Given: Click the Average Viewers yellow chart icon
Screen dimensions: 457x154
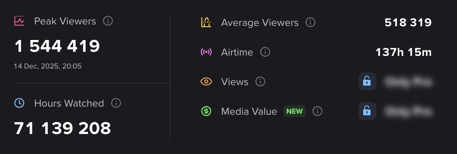Looking at the screenshot, I should pos(206,22).
